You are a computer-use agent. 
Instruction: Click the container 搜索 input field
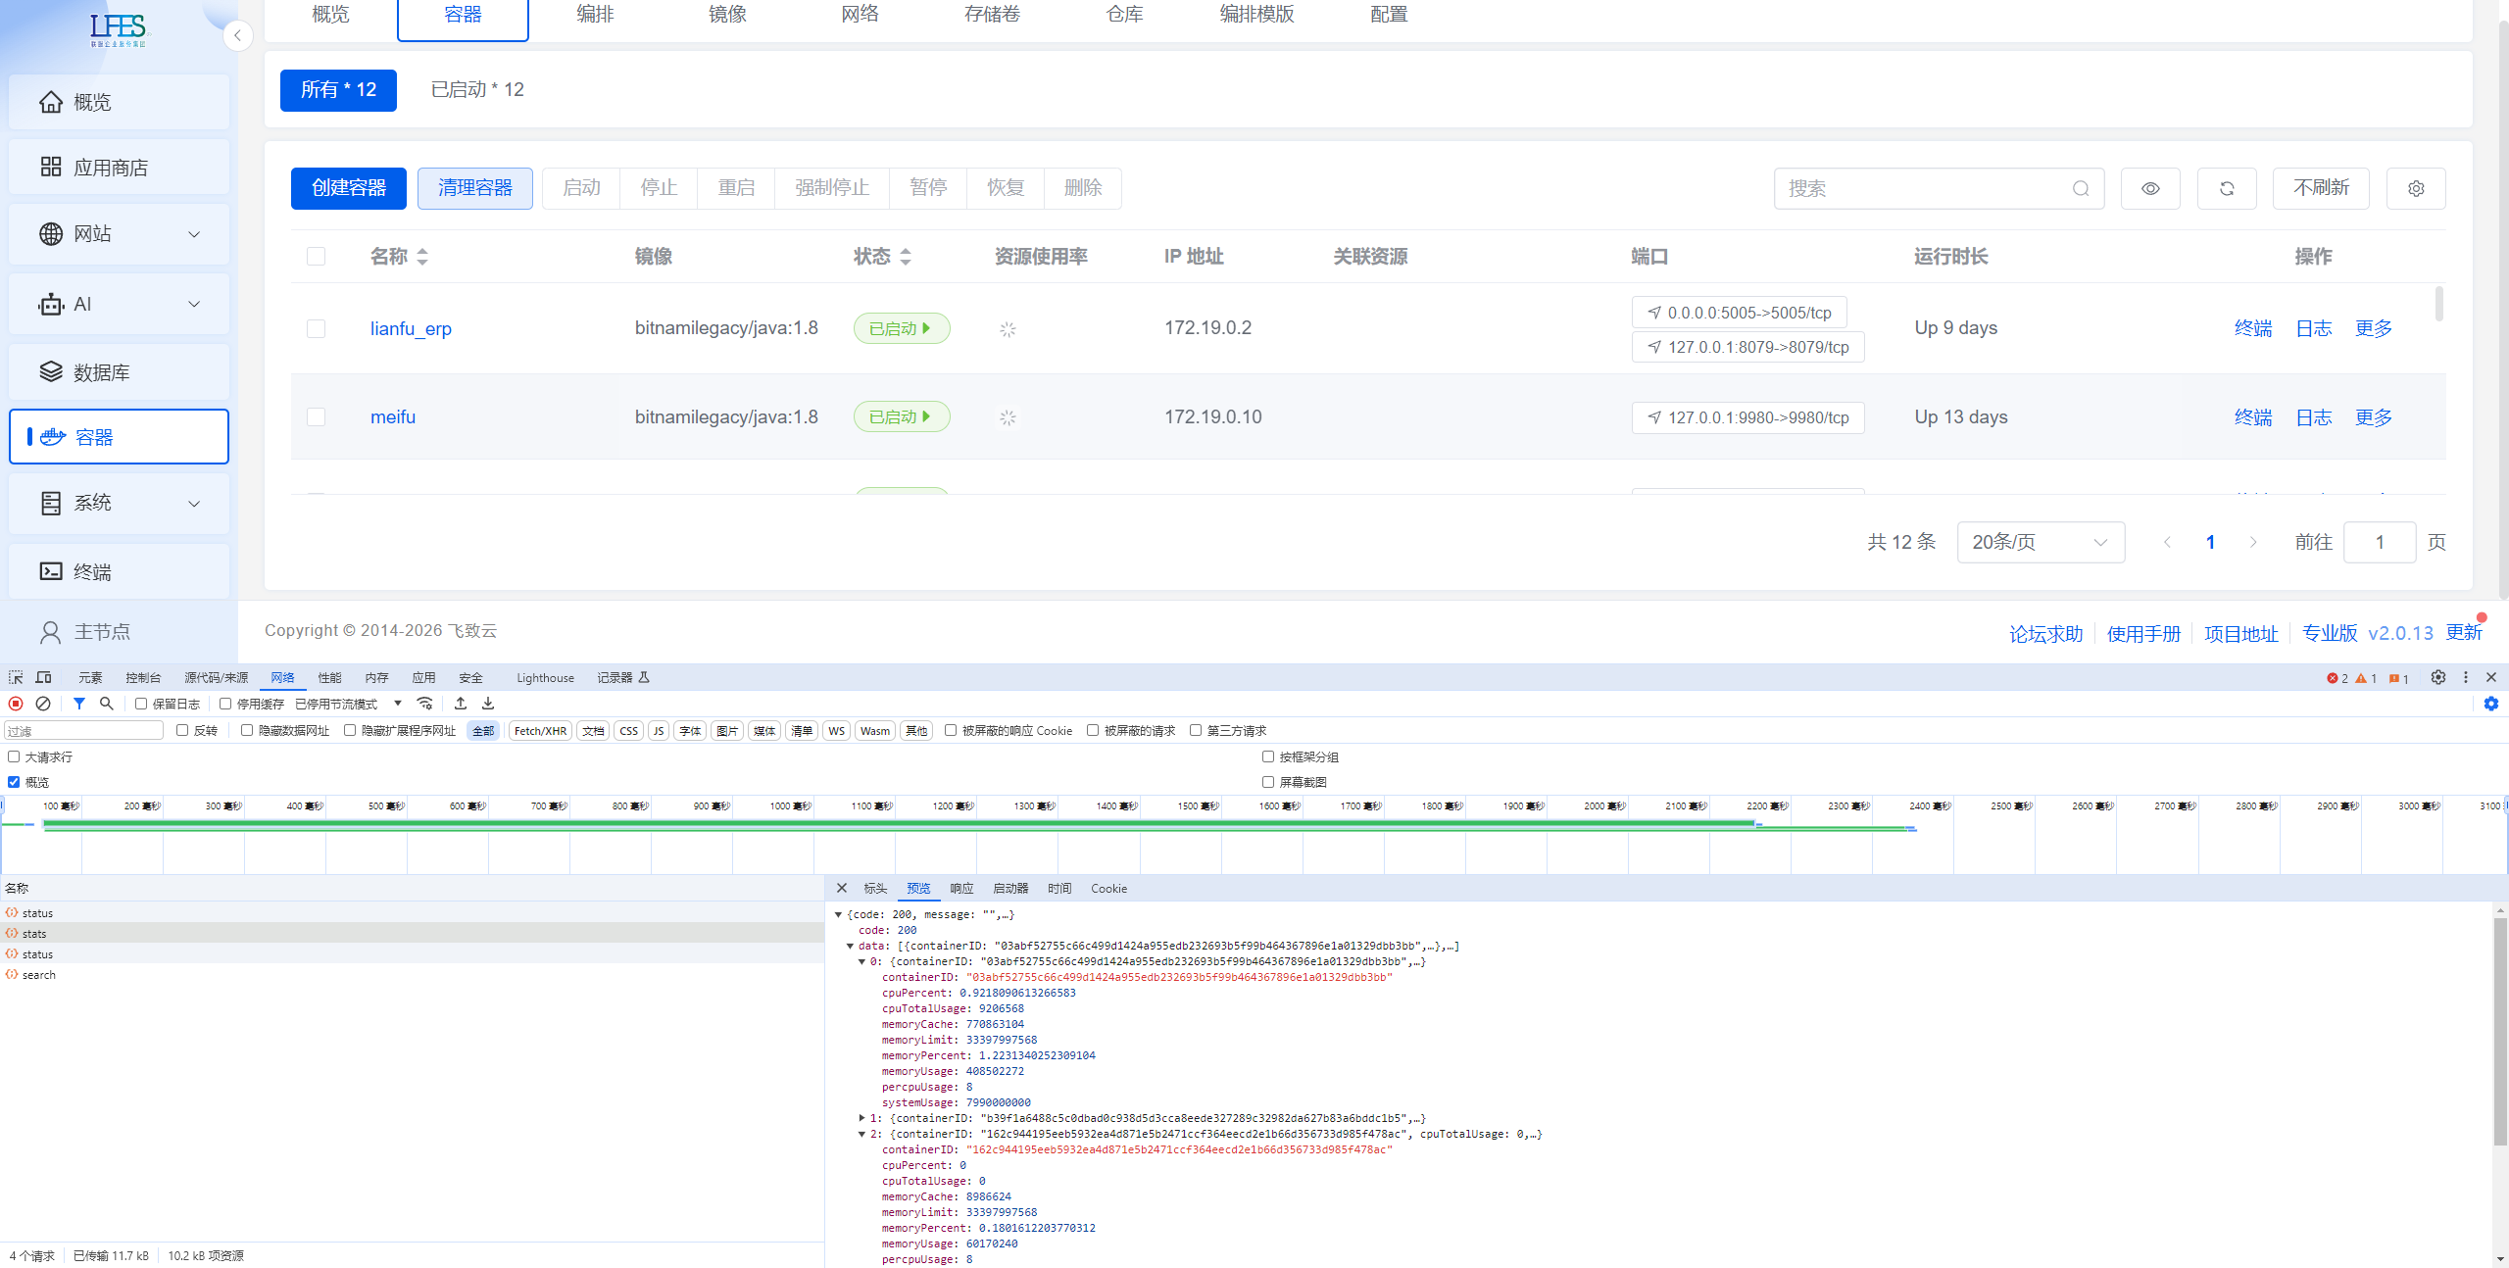[1921, 188]
